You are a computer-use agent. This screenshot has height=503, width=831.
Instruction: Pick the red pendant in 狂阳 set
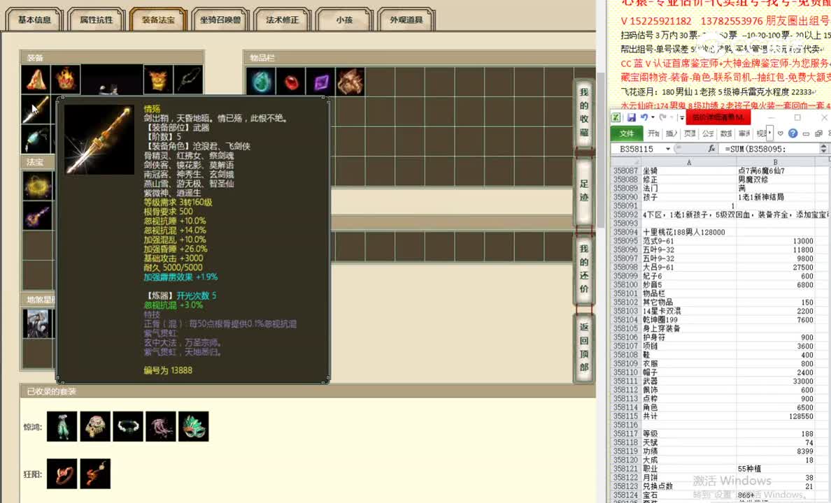[95, 474]
